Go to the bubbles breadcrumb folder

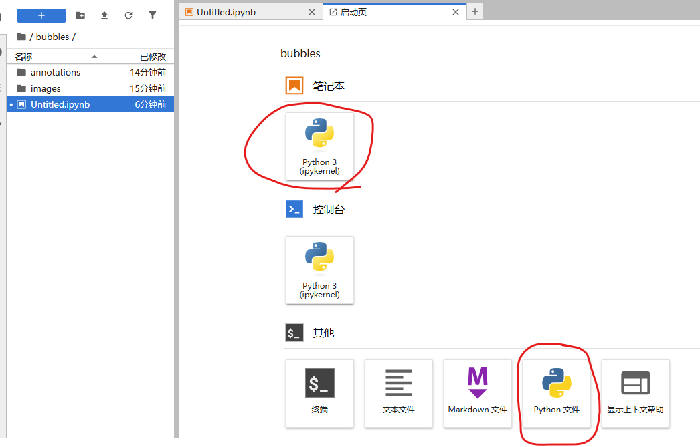point(52,37)
